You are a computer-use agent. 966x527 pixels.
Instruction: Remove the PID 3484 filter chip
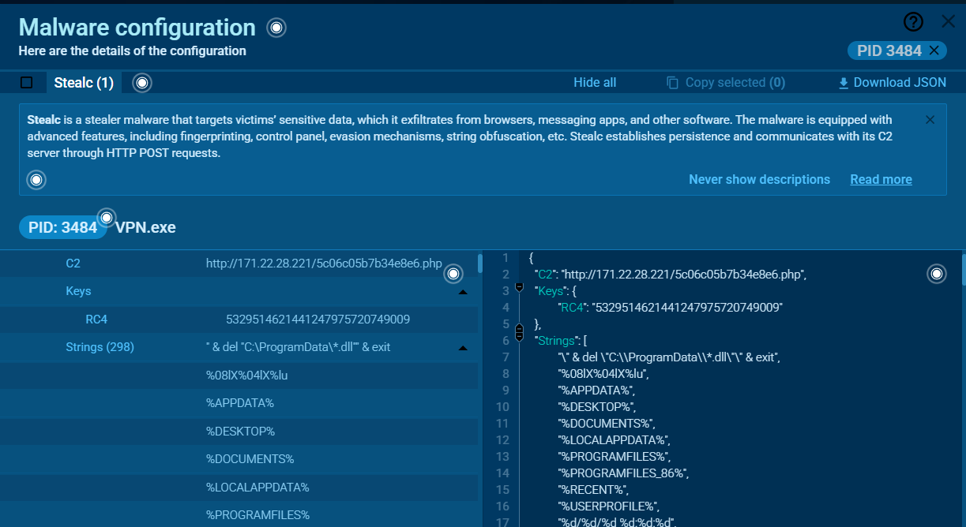(x=934, y=50)
